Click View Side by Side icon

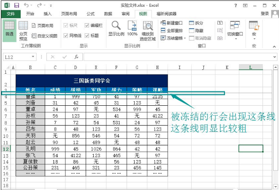click(x=220, y=23)
